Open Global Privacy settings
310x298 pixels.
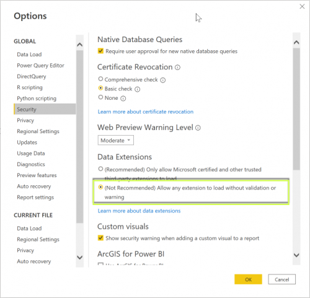[25, 120]
